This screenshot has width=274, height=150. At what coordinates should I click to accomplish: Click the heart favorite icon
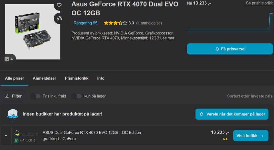click(x=59, y=5)
